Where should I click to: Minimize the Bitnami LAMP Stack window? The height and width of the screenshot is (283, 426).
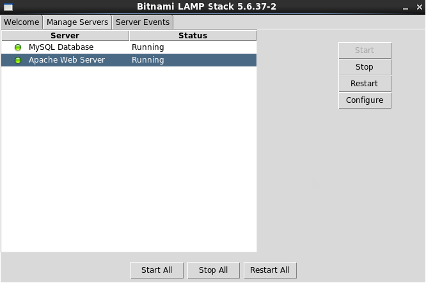[x=406, y=8]
